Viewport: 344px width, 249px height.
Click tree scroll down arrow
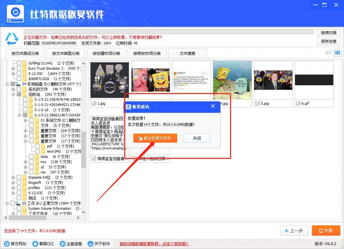(83, 212)
